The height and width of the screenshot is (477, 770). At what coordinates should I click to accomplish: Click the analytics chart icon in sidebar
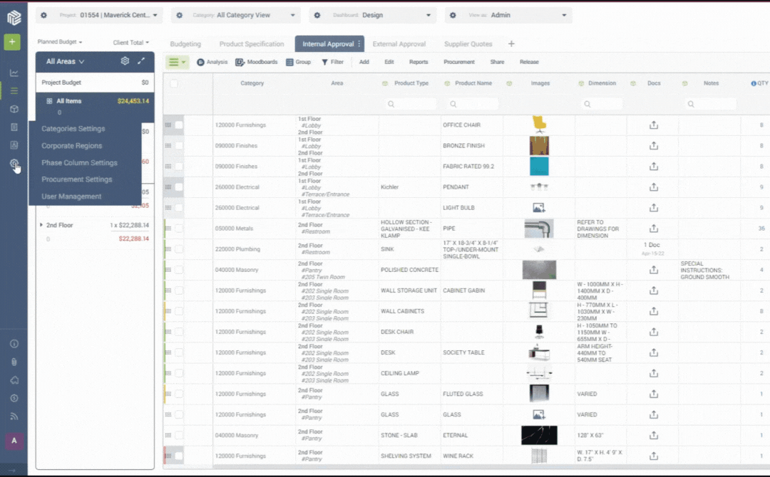(x=14, y=73)
